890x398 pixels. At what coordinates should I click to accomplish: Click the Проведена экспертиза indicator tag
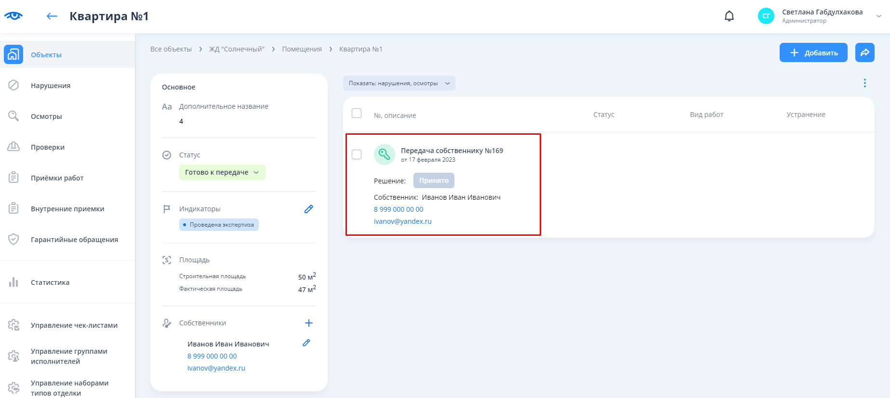pos(219,225)
